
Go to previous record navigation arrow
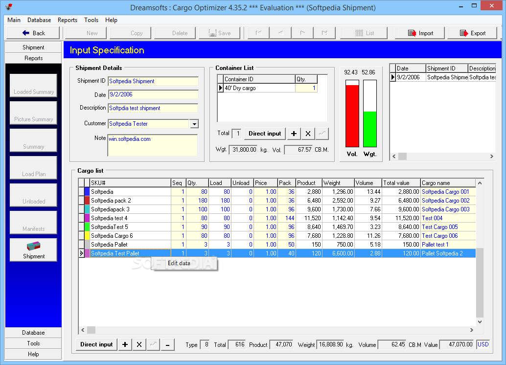point(280,33)
